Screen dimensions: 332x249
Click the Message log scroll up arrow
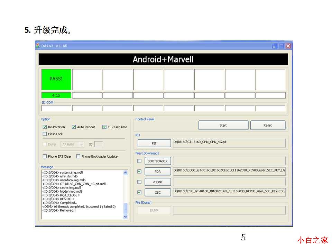point(125,173)
